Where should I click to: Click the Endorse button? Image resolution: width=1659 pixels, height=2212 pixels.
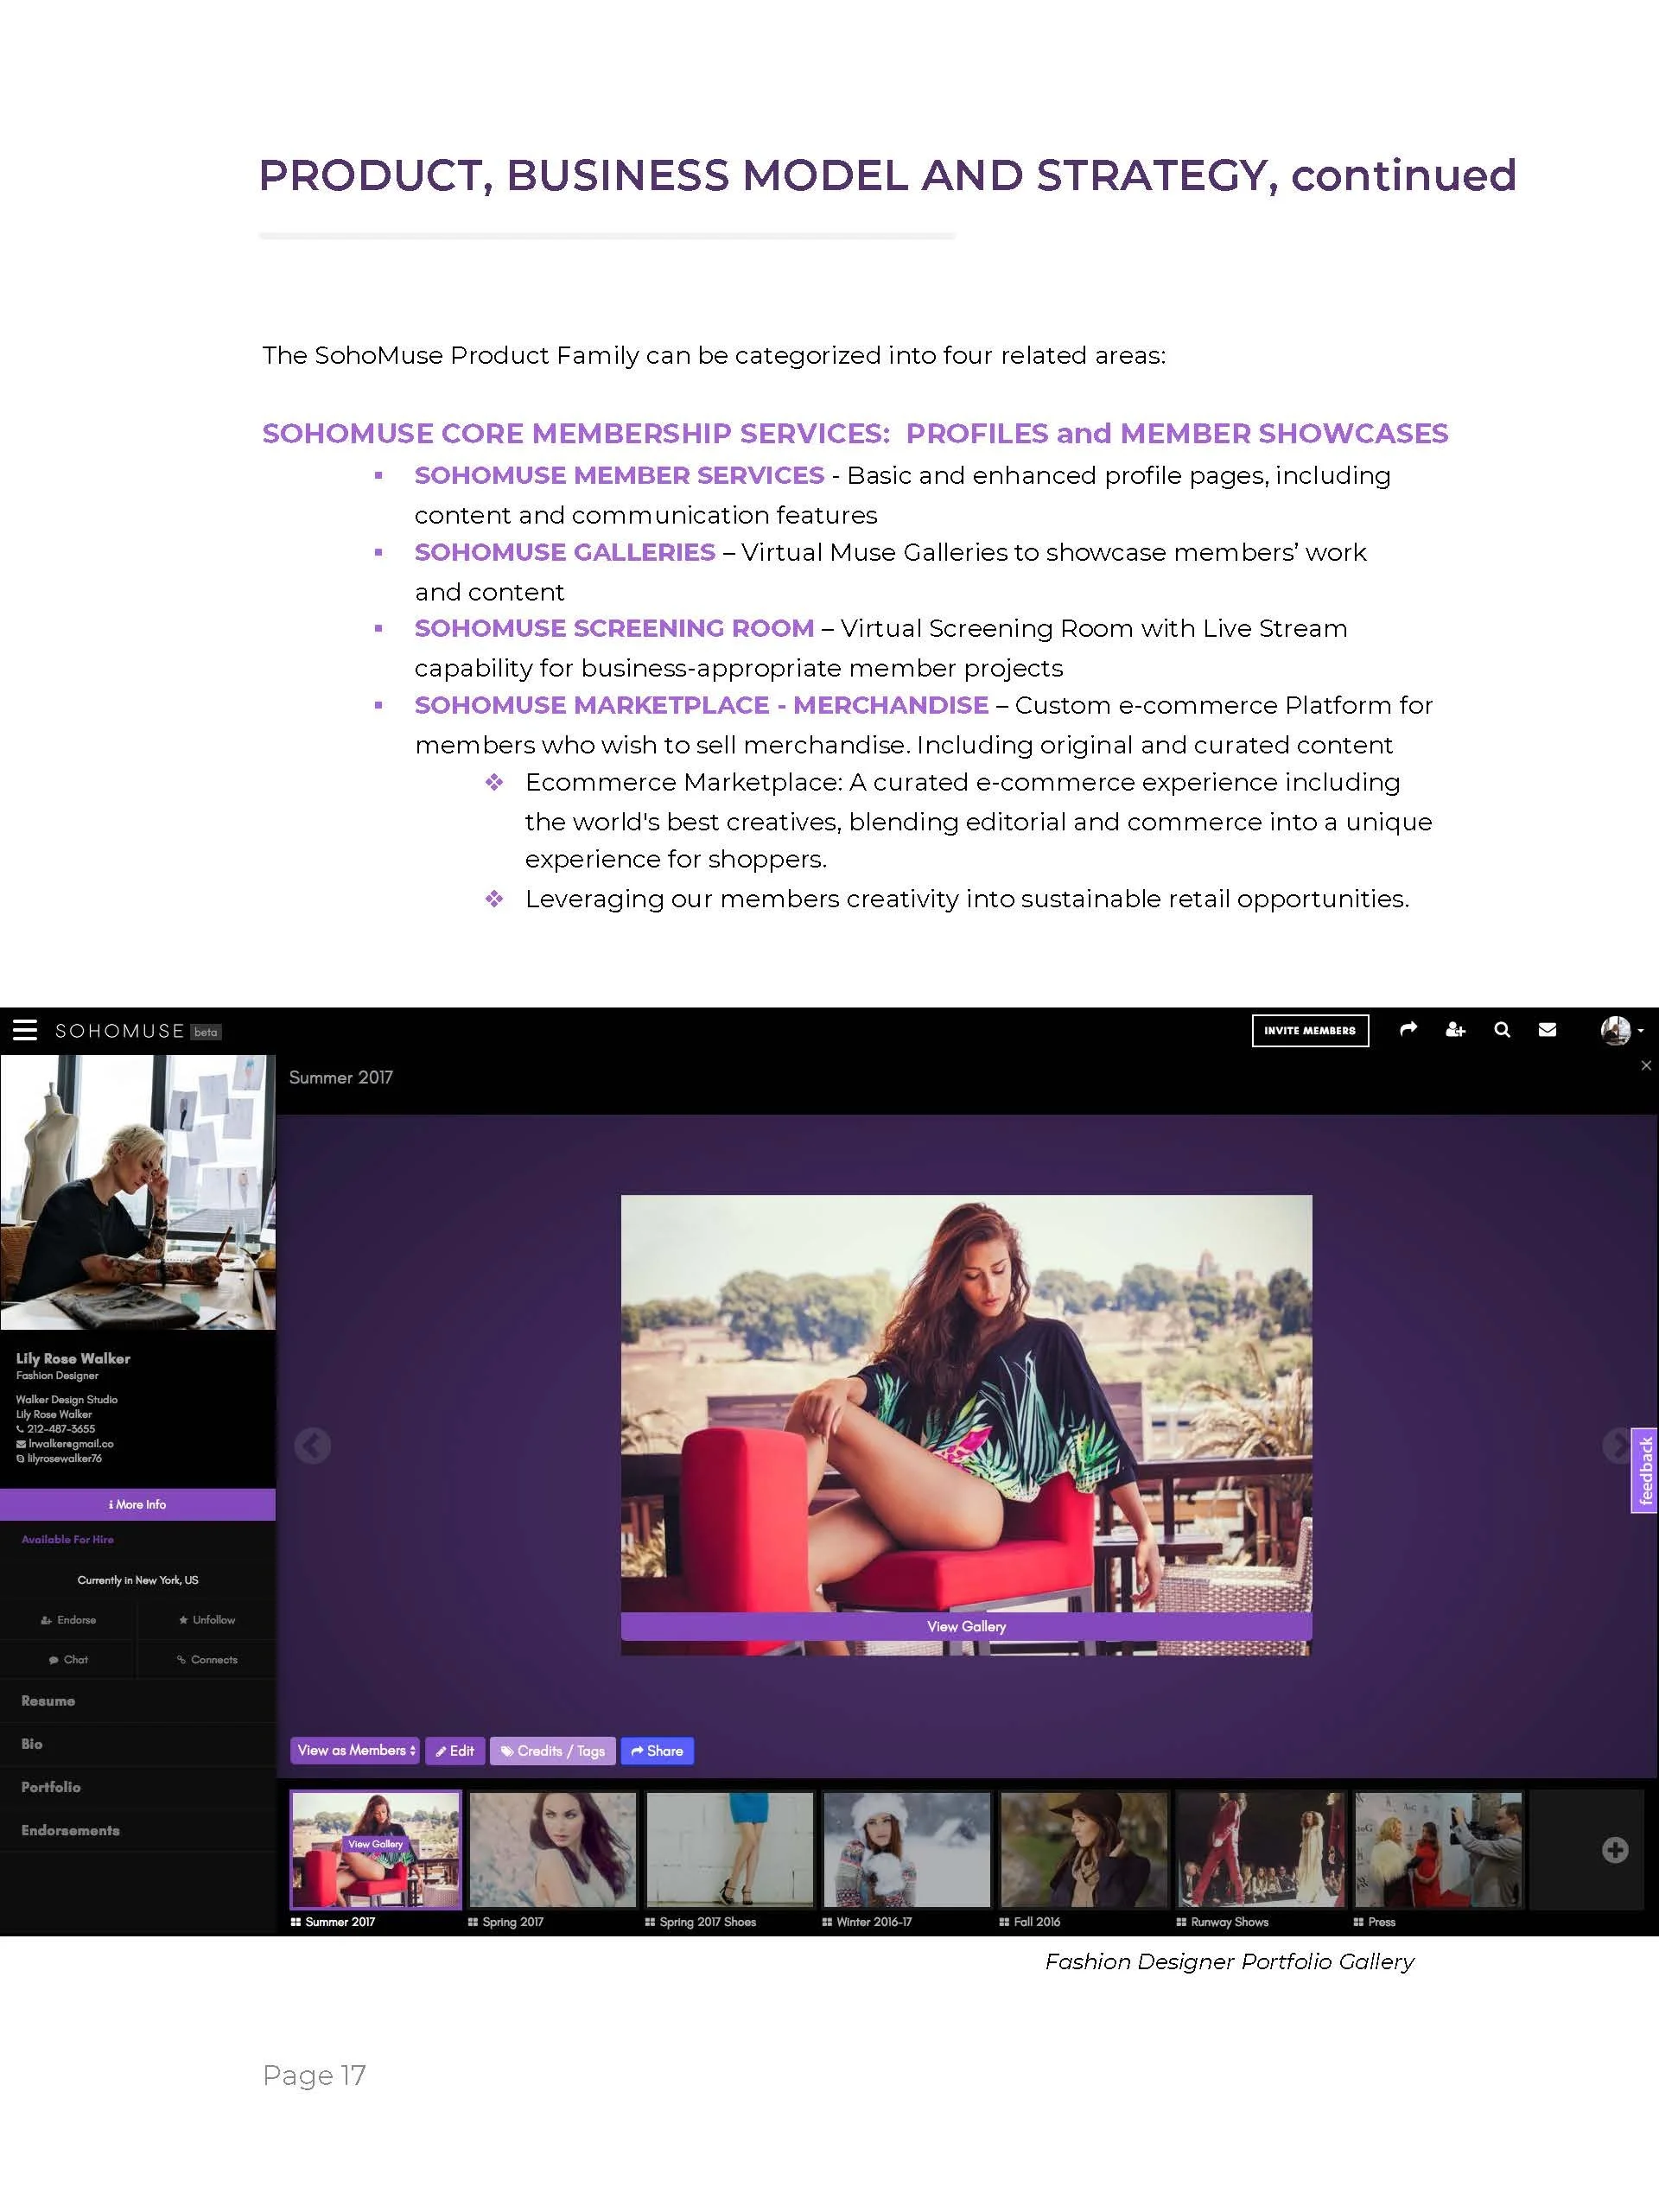68,1619
